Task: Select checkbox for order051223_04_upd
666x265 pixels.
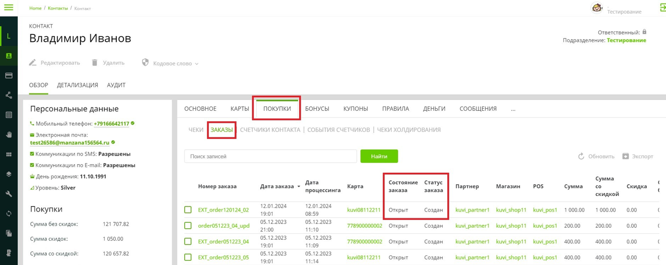Action: tap(188, 226)
